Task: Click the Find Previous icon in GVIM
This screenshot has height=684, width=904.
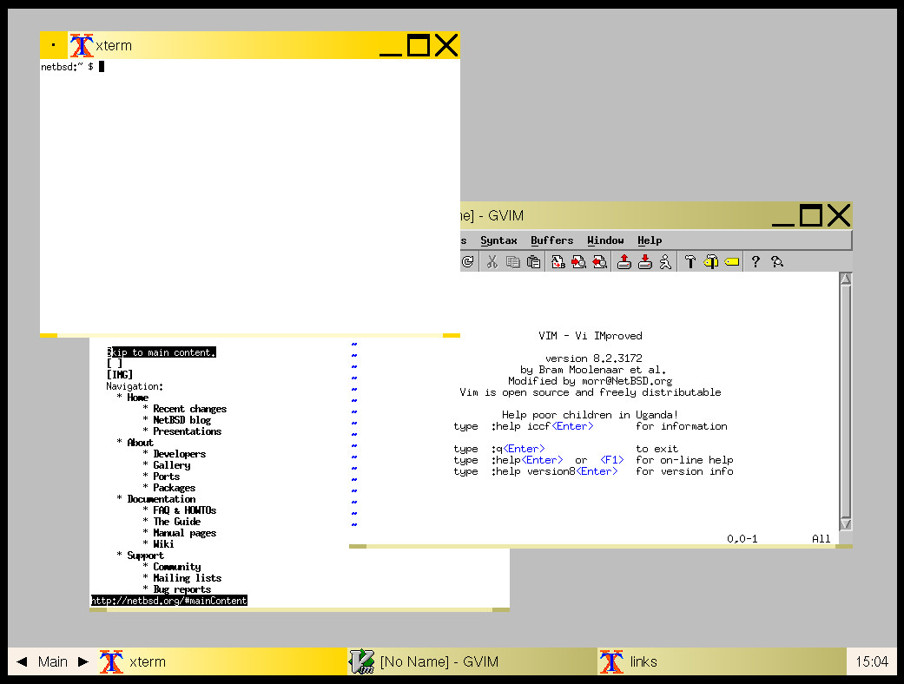Action: [x=600, y=262]
